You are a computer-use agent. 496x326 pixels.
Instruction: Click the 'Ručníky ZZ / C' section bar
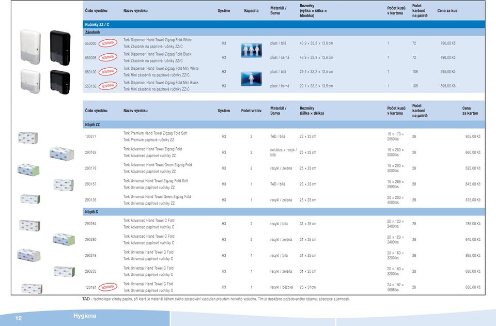click(x=284, y=24)
